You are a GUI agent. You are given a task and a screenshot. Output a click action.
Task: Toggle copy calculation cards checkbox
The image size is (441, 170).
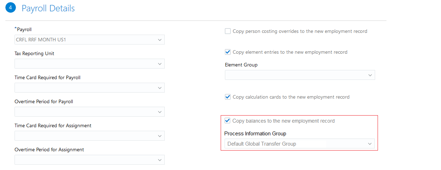[x=228, y=97]
